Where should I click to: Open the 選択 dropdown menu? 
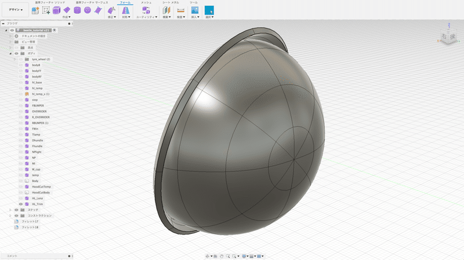tap(209, 17)
